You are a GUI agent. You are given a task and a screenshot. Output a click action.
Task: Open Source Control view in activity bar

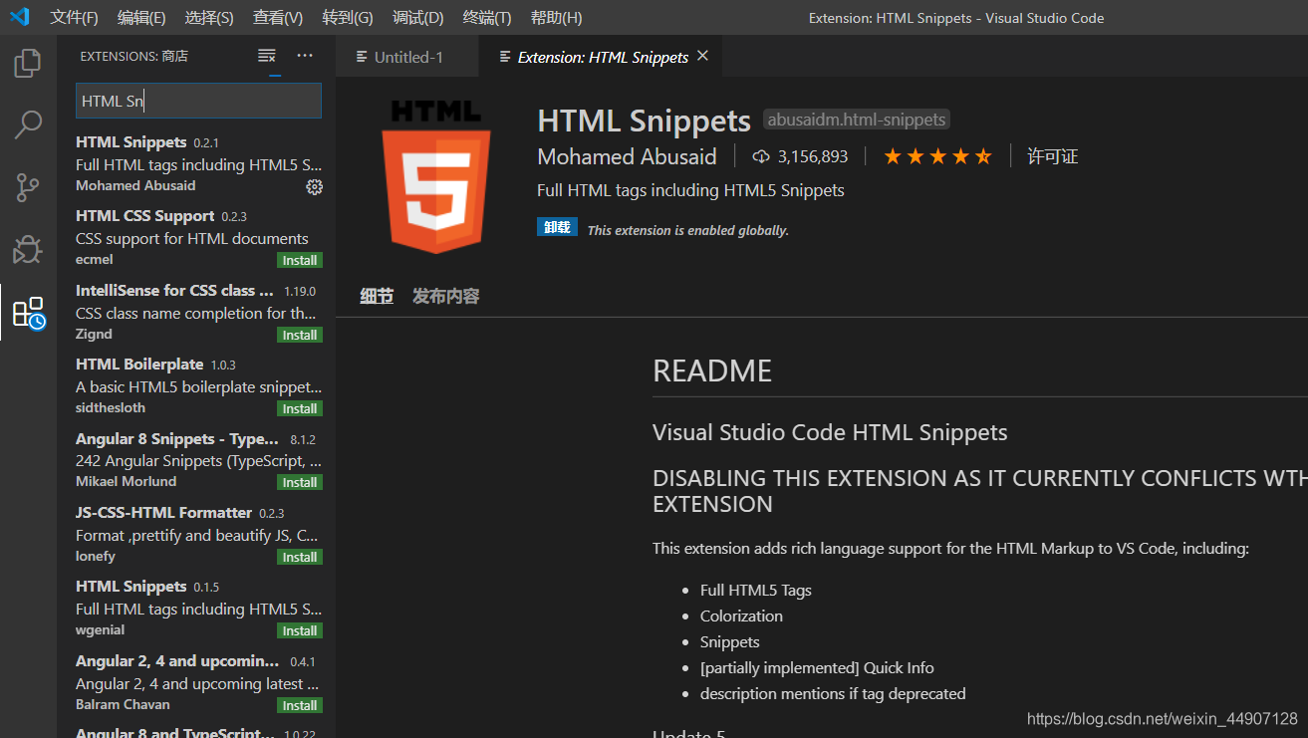tap(28, 187)
